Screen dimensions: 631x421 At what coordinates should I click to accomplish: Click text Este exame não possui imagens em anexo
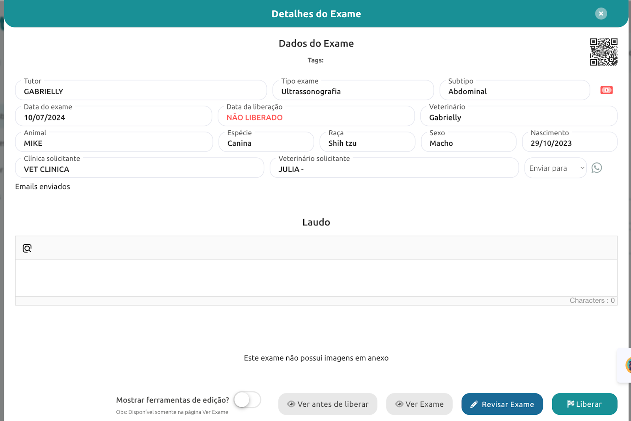pos(316,358)
